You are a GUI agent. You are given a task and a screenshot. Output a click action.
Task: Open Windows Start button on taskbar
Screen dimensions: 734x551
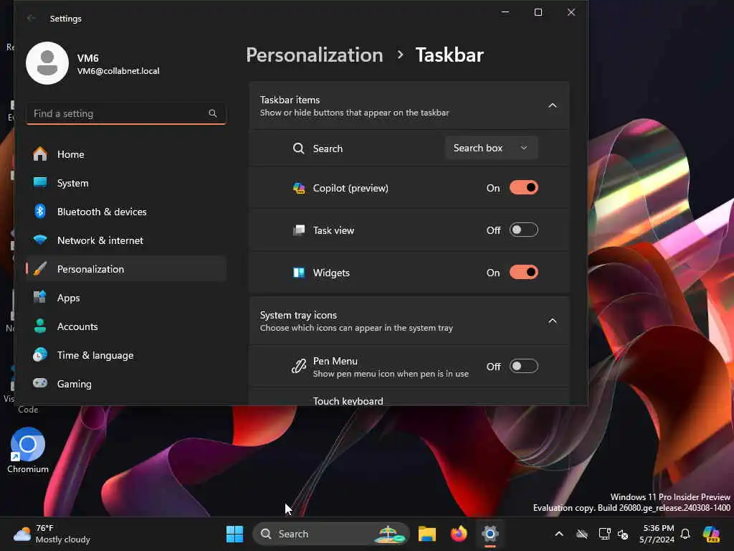coord(234,534)
